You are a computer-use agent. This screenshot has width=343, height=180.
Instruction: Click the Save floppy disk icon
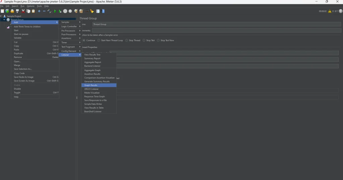(x=17, y=11)
